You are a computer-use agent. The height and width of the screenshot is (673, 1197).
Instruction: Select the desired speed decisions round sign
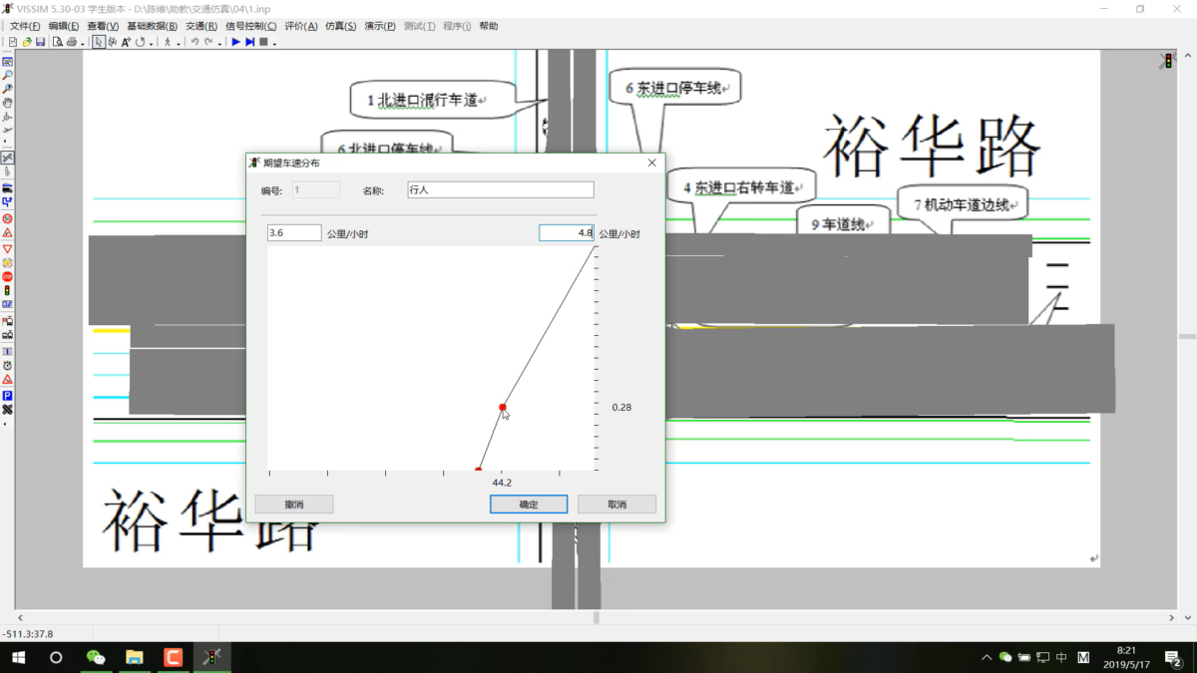click(7, 217)
